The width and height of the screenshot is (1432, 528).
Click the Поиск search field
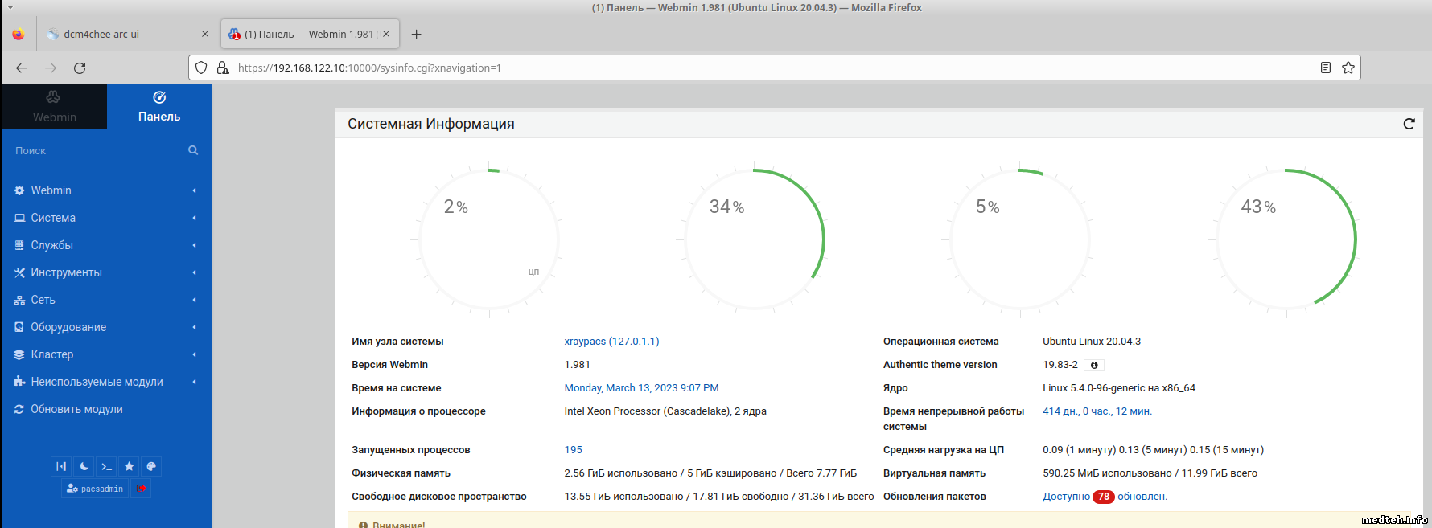point(97,150)
